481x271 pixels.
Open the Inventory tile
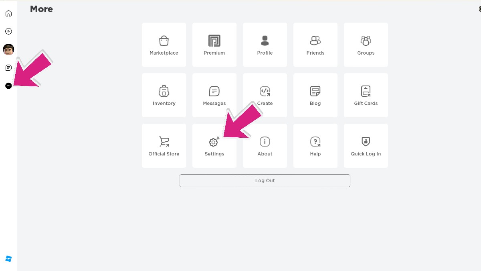coord(164,95)
